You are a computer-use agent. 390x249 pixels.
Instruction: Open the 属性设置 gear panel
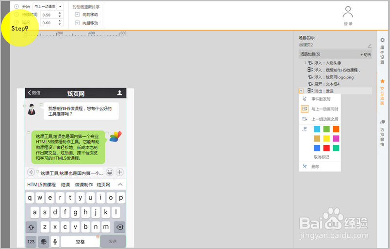click(x=382, y=40)
